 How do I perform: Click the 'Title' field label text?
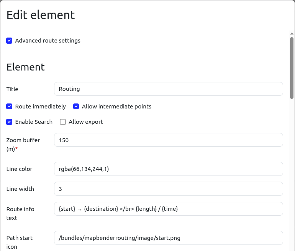(12, 89)
